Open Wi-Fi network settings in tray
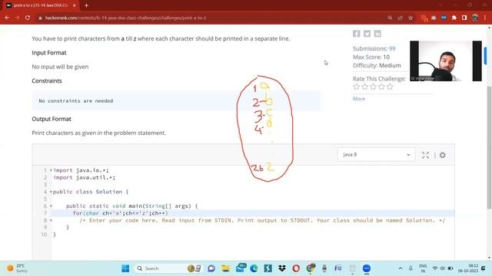This screenshot has width=492, height=276. [435, 268]
